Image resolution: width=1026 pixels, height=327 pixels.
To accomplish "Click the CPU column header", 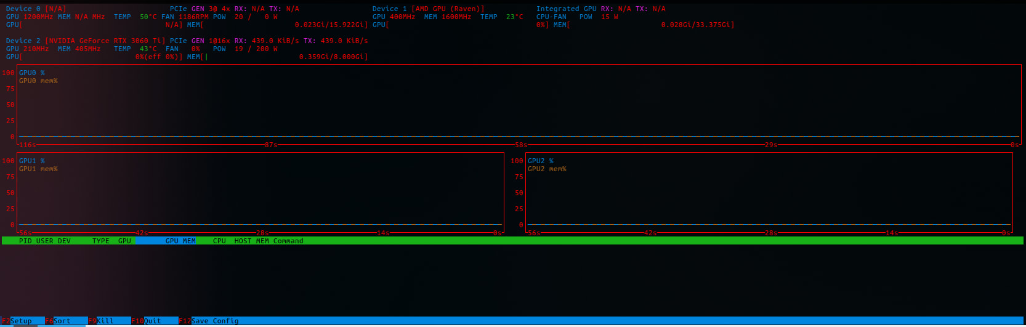I will coord(219,241).
